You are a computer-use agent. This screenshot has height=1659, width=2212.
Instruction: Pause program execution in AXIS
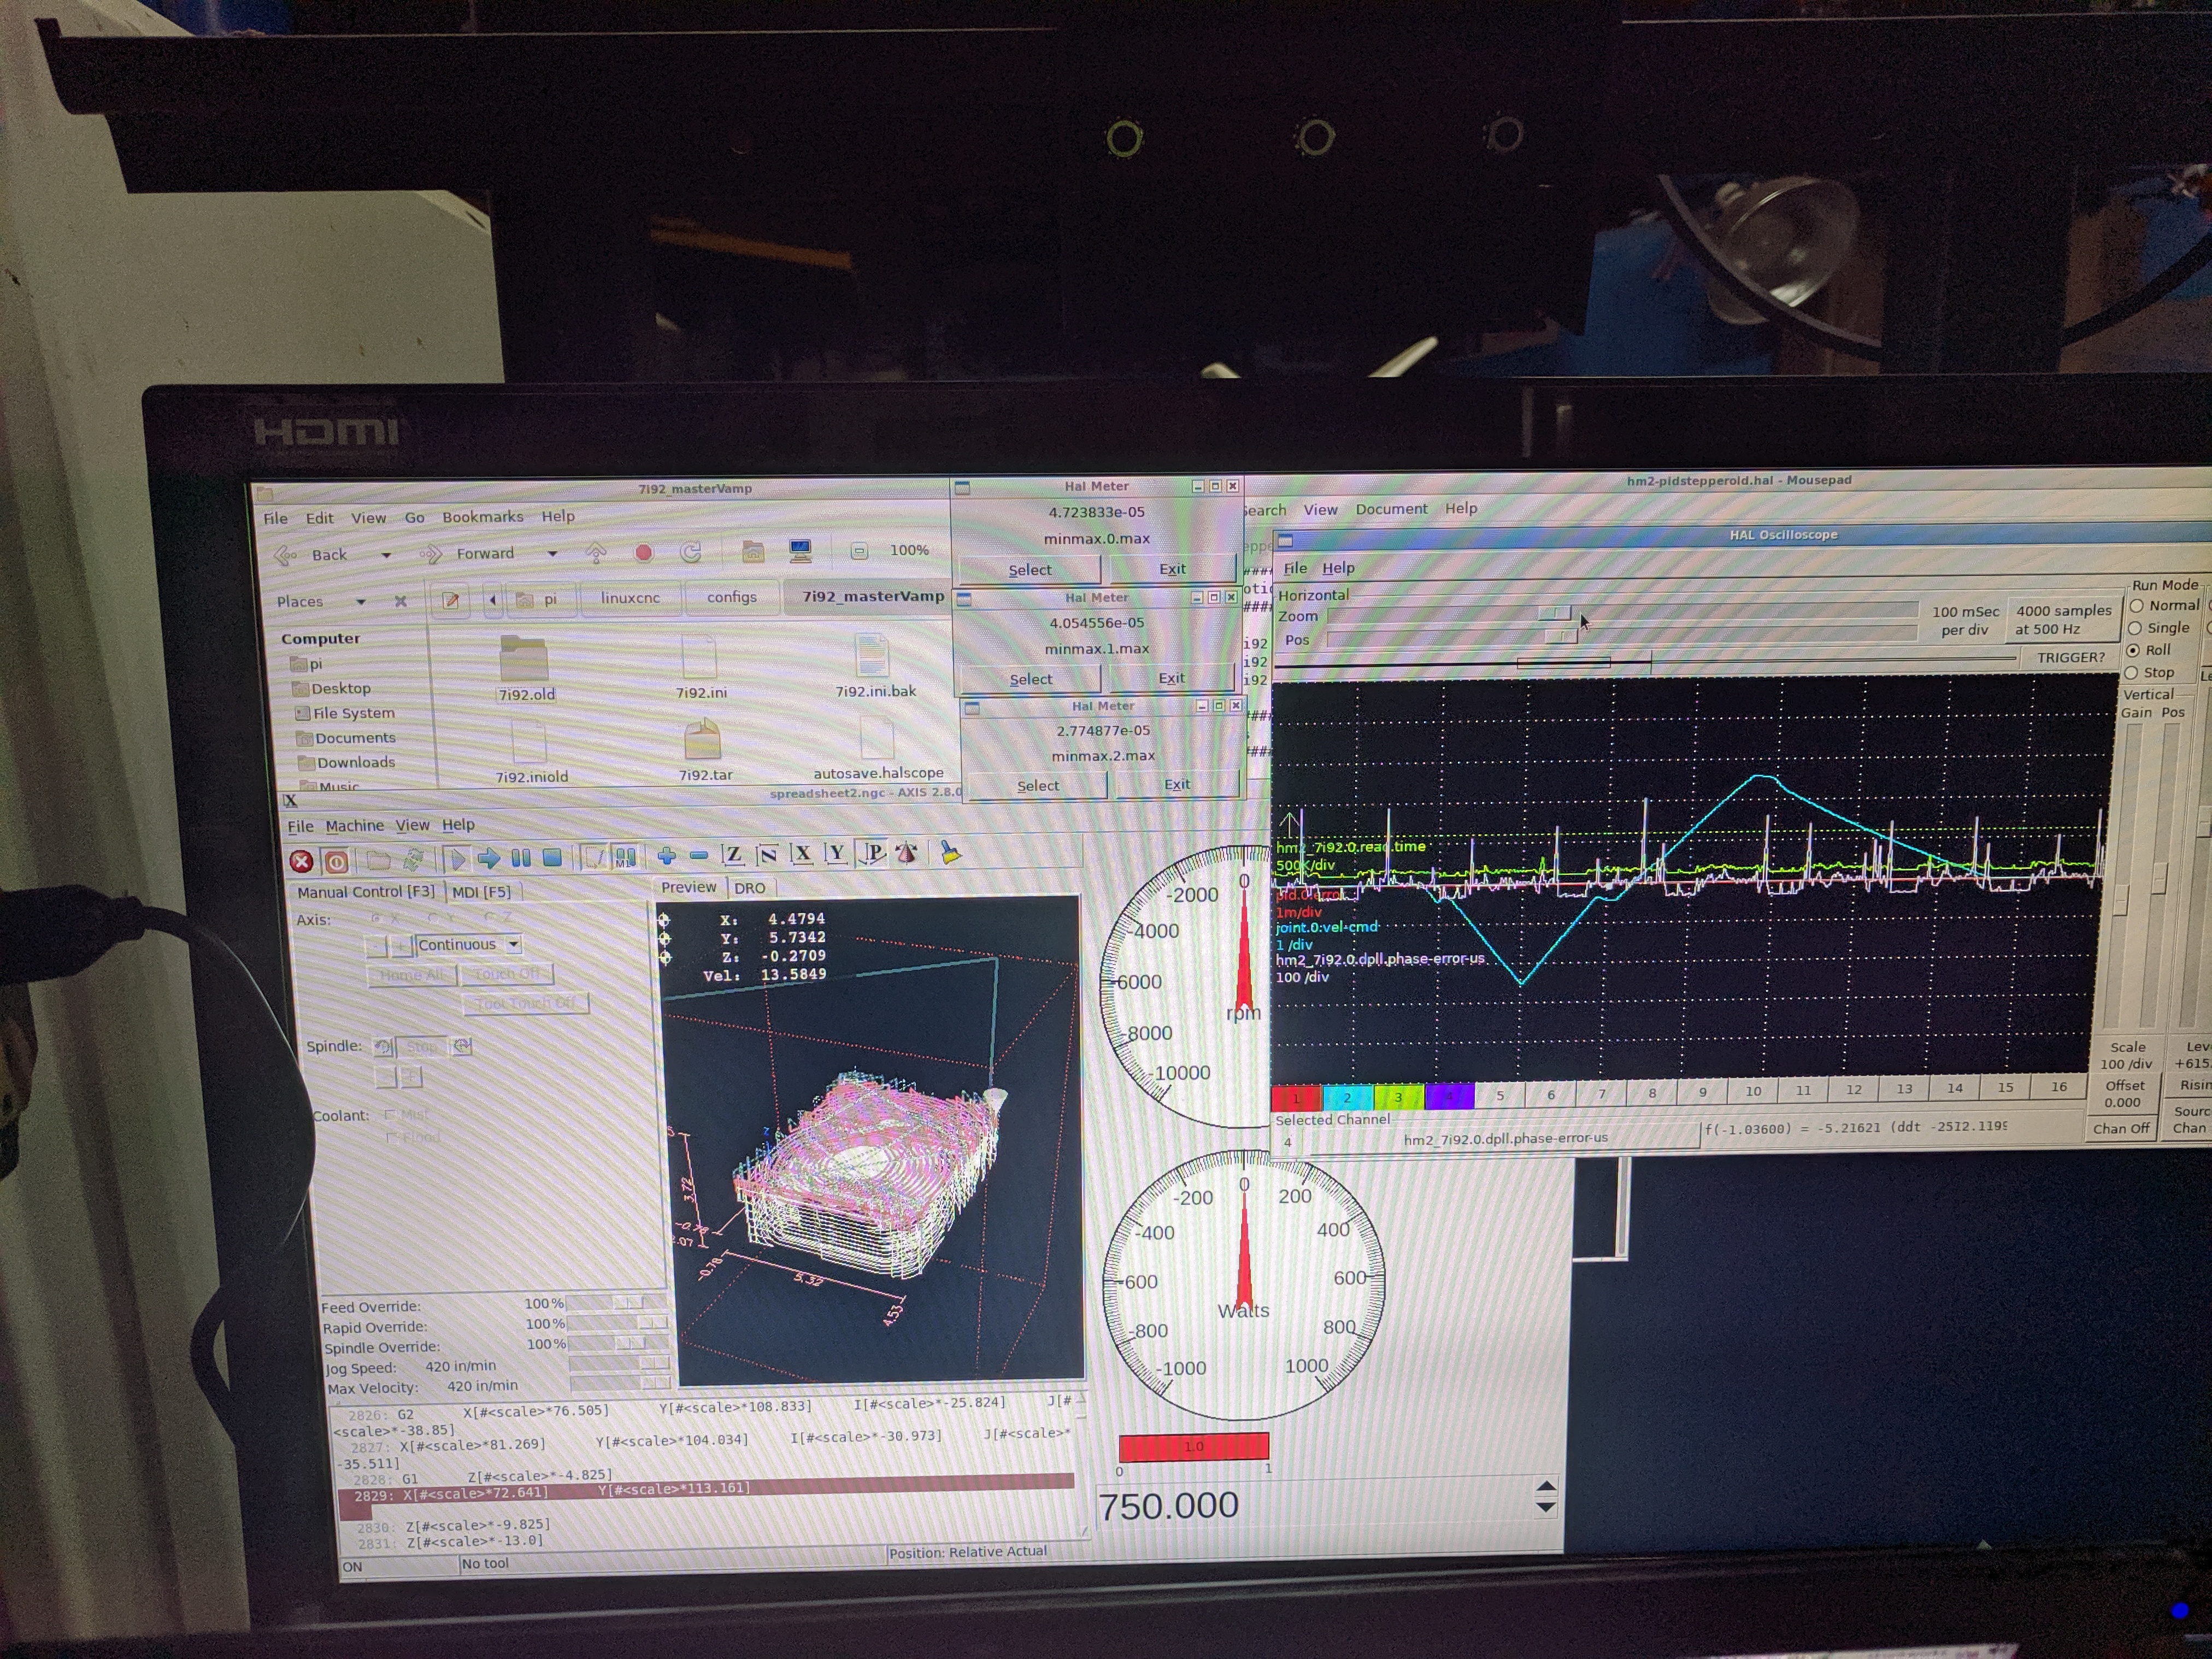521,857
